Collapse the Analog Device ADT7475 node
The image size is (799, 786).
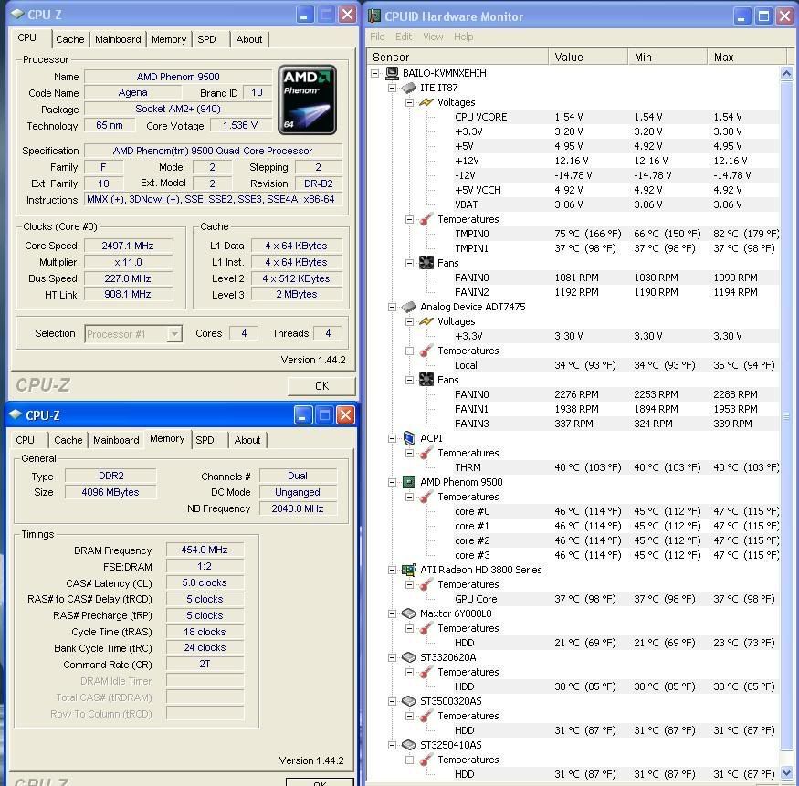(392, 307)
